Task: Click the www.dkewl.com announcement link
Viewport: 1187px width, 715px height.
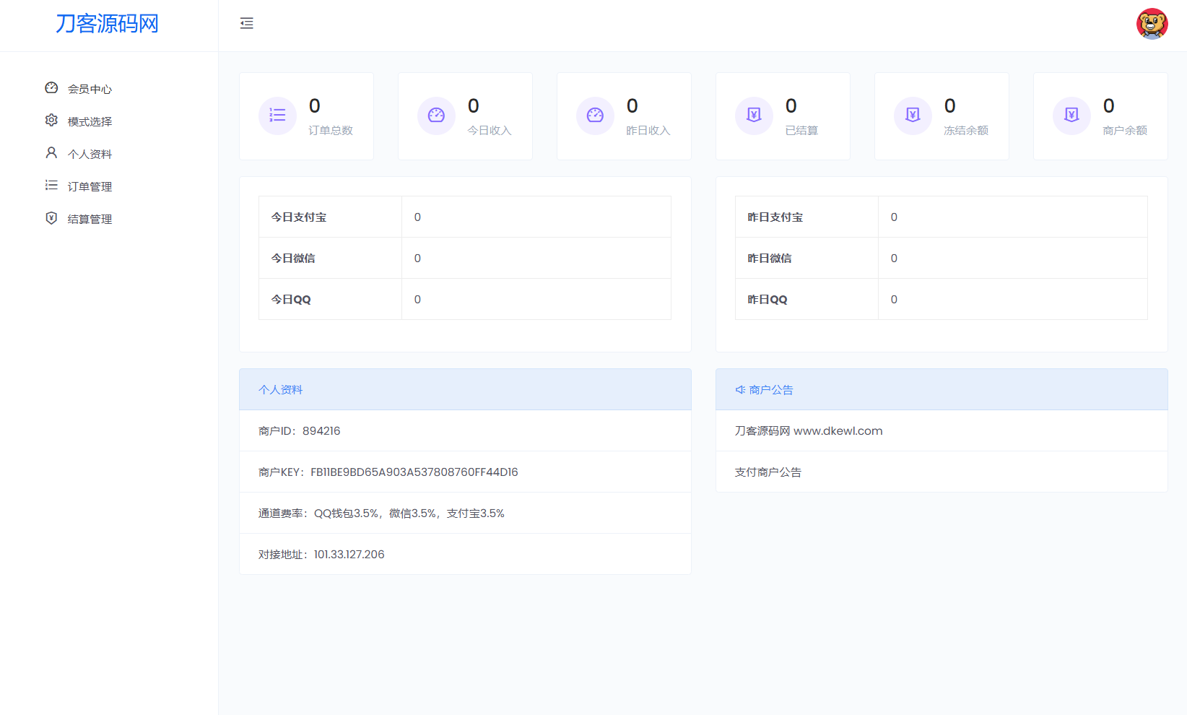Action: (838, 430)
